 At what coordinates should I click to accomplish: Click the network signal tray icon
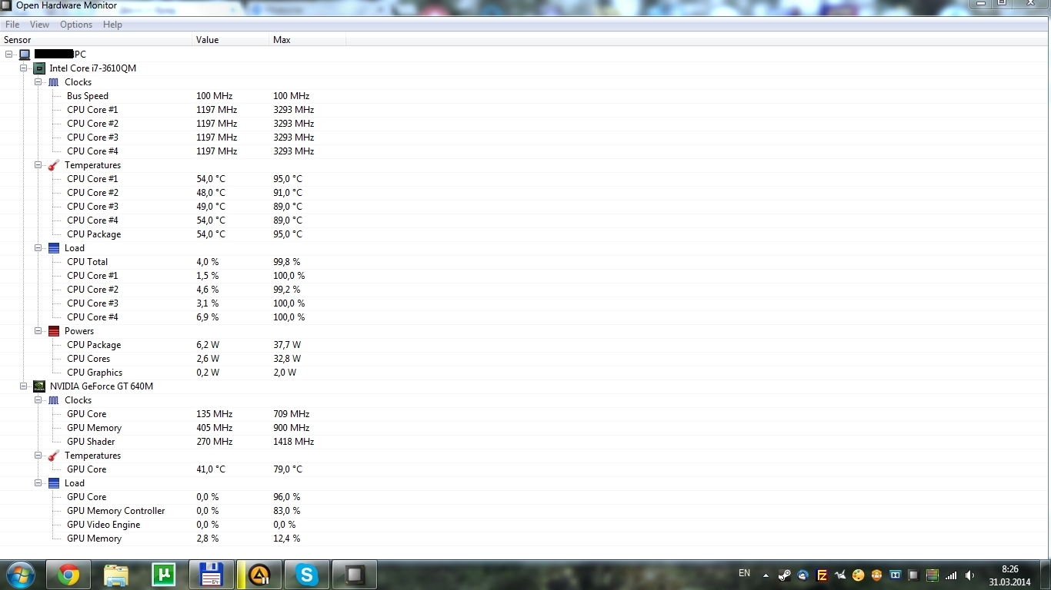tap(952, 575)
